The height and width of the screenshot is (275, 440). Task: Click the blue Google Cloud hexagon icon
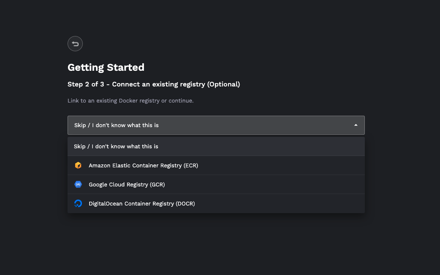click(78, 185)
